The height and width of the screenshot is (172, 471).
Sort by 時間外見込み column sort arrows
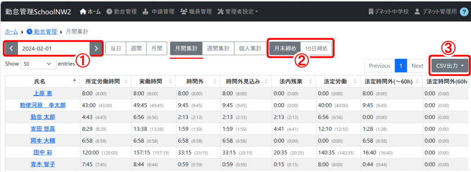coord(266,81)
